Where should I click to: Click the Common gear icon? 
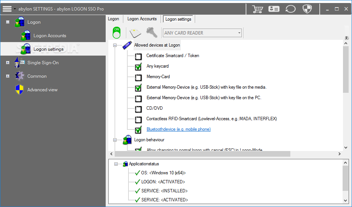20,76
